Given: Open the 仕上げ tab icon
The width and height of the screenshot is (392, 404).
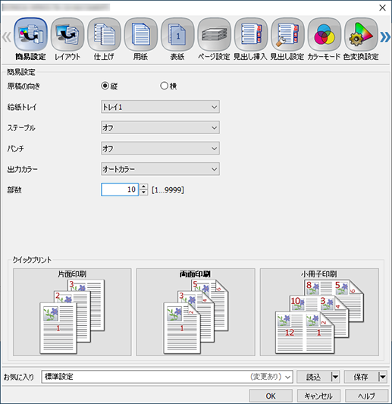Looking at the screenshot, I should click(104, 34).
